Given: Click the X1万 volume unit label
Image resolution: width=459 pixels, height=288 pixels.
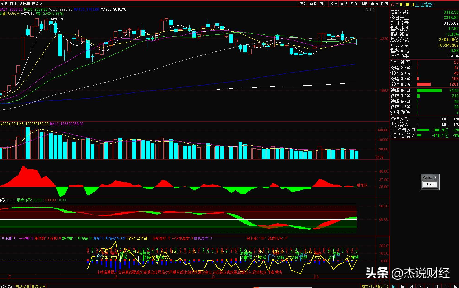Looking at the screenshot, I should point(379,157).
